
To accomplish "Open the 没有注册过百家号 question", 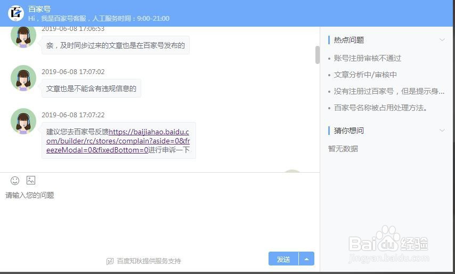I will tap(389, 92).
